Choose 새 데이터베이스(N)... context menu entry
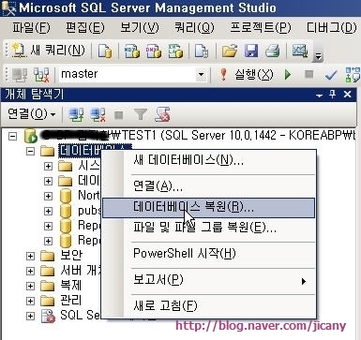The image size is (361, 340). [209, 160]
